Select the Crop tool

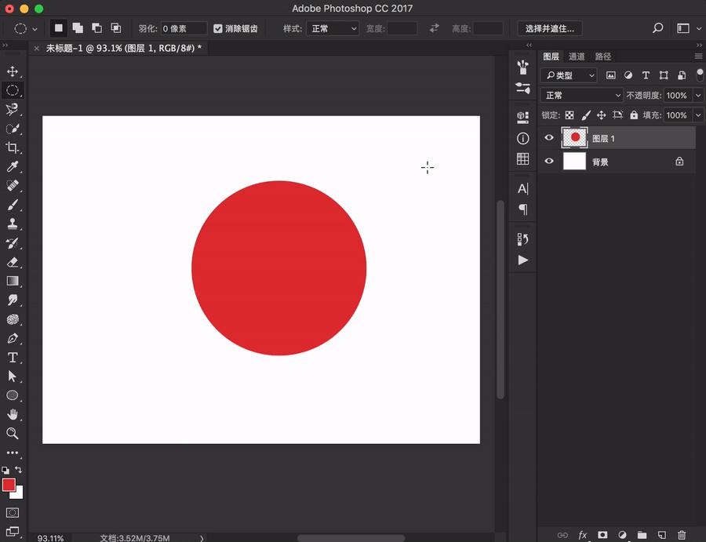(x=13, y=147)
